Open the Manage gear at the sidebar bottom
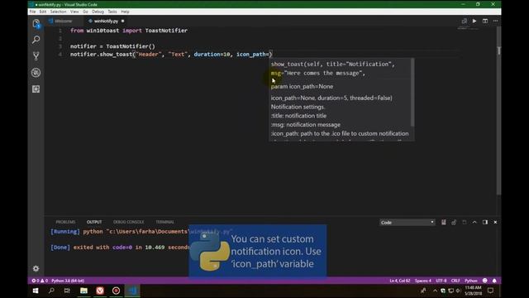The image size is (529, 298). (36, 268)
